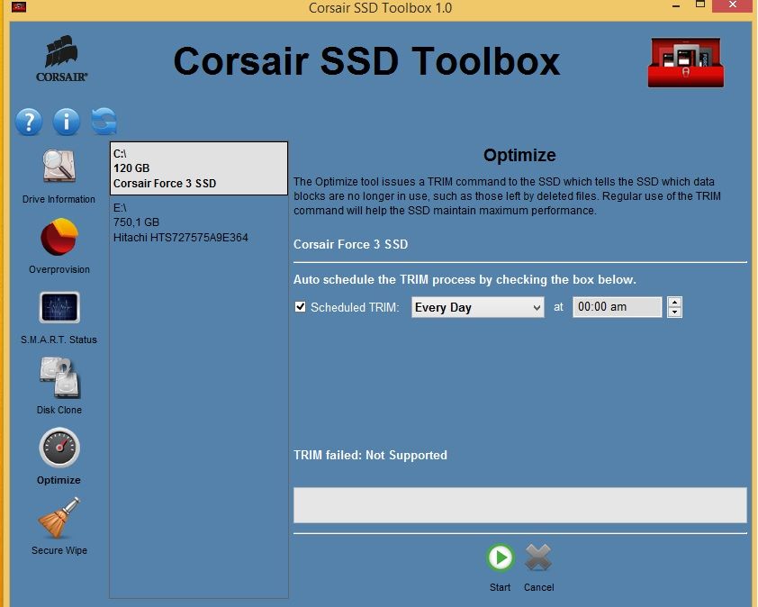Click the Secure Wipe label
The height and width of the screenshot is (607, 758).
[x=59, y=550]
